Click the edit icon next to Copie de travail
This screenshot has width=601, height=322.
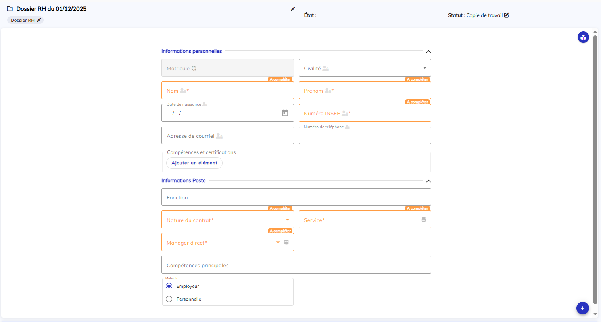(507, 15)
